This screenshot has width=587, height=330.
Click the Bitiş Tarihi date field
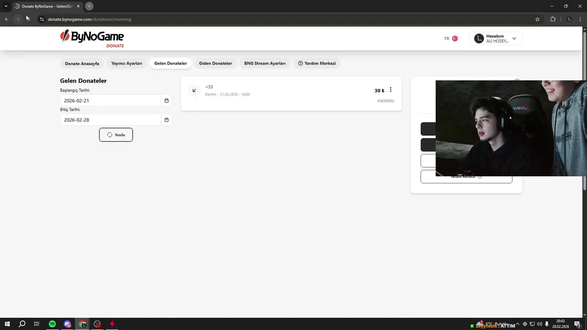111,120
